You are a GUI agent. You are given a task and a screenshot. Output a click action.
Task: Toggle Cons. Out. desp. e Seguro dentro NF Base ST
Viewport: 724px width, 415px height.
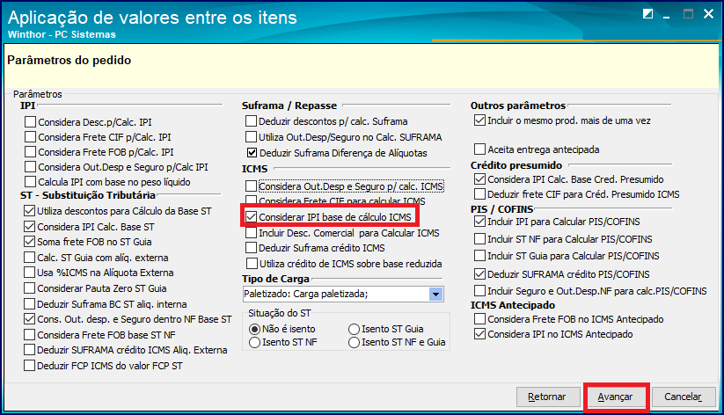30,319
